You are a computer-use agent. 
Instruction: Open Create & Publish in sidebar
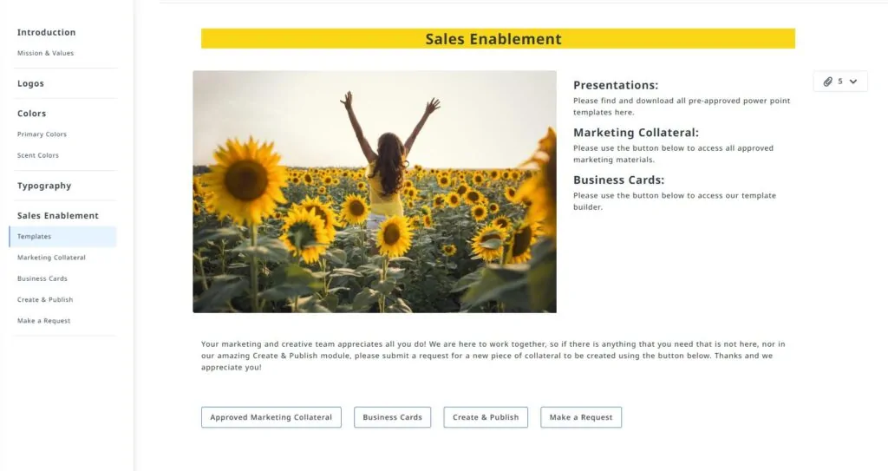(x=45, y=300)
